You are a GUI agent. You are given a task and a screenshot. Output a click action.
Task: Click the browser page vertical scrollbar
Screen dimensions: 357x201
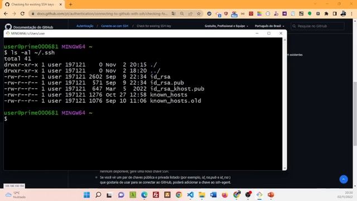[355, 113]
